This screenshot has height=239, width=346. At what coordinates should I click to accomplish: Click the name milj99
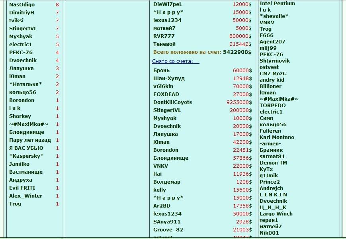(x=268, y=48)
